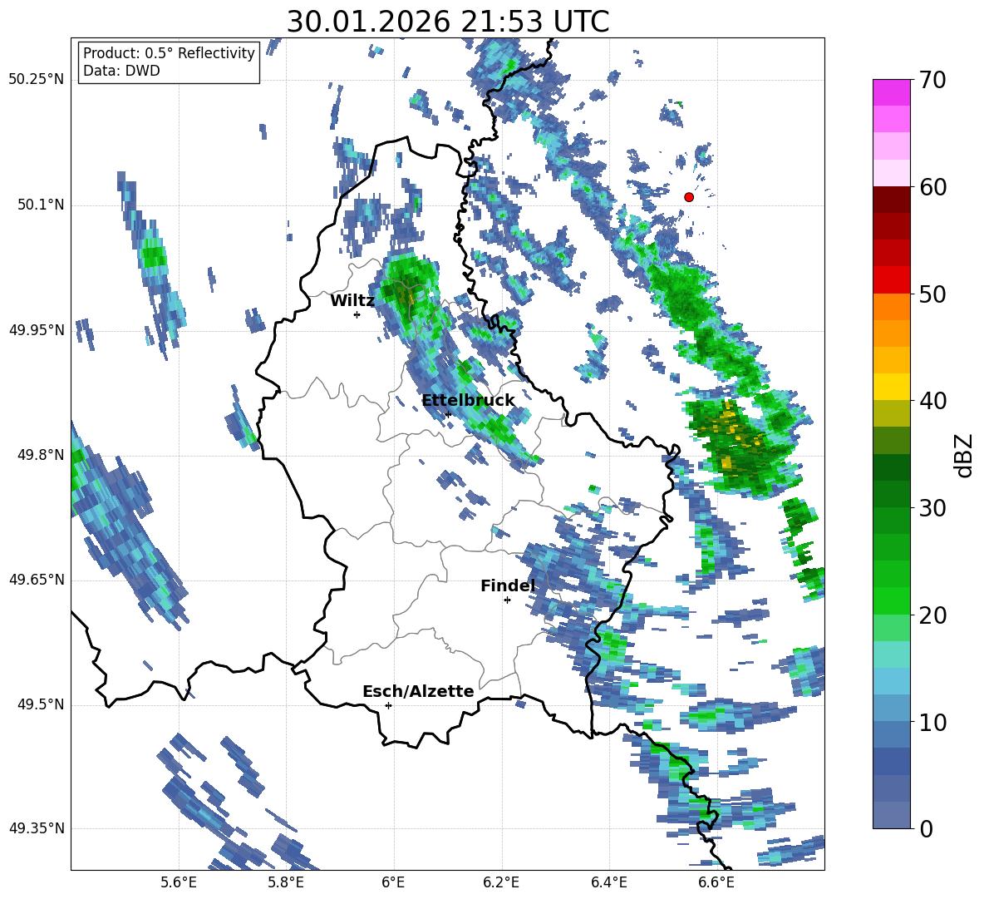Click the magenta top colorbar segment

click(891, 93)
